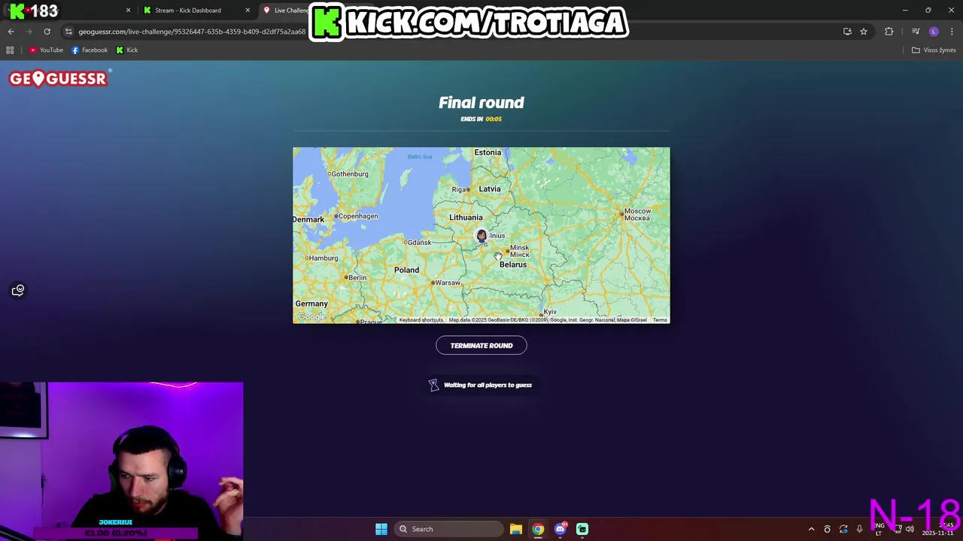
Task: Click Warsaw on the map
Action: pyautogui.click(x=448, y=283)
